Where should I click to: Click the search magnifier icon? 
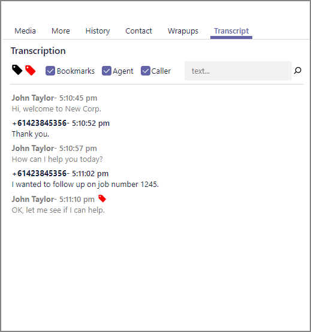coord(297,71)
